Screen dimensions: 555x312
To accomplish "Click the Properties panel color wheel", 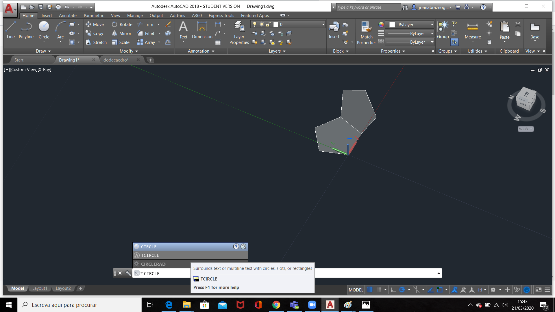I will click(x=381, y=25).
